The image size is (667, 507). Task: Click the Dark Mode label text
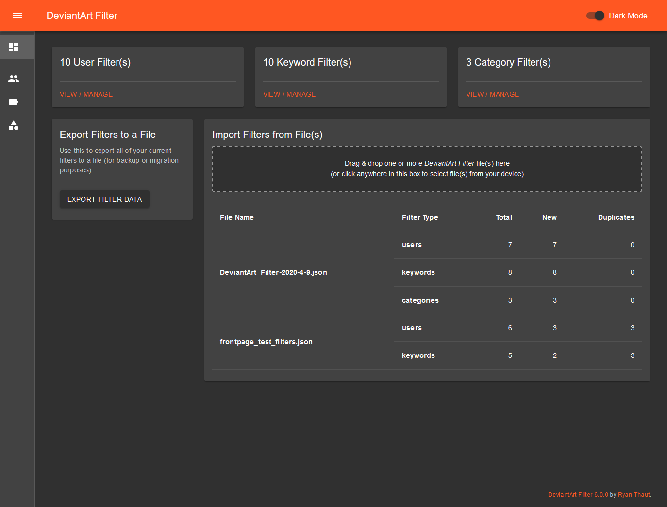(x=628, y=16)
